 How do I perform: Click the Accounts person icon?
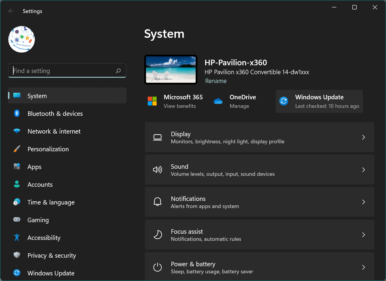point(17,184)
